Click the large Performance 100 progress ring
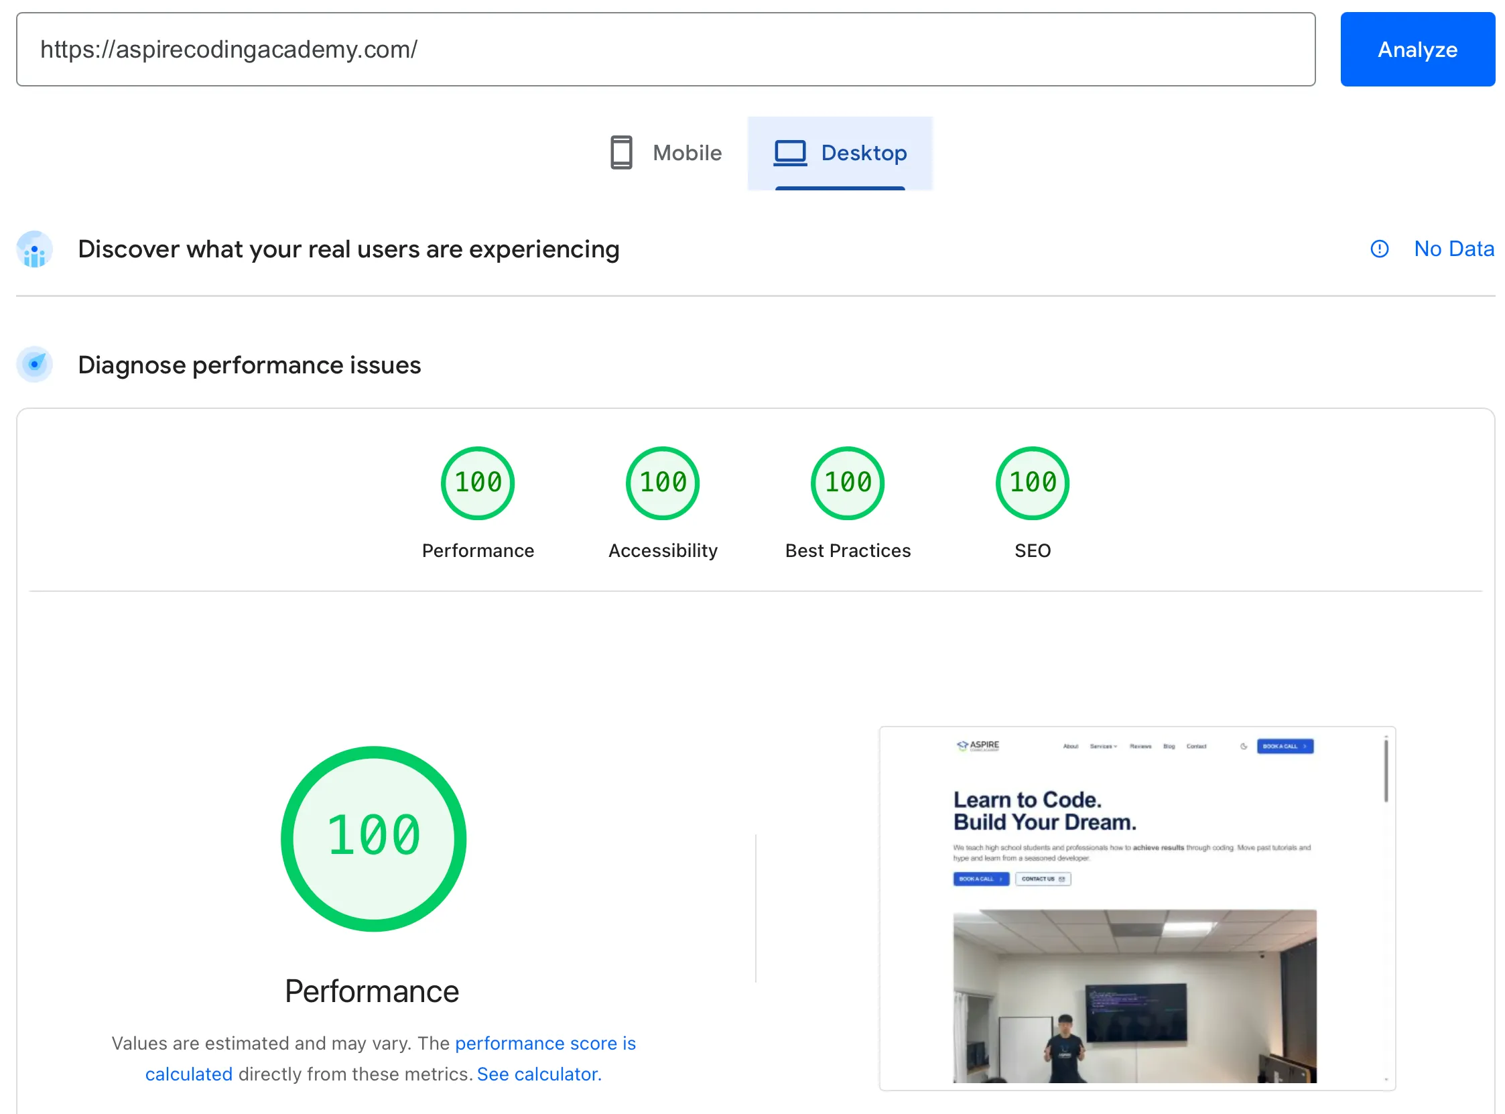 click(373, 838)
